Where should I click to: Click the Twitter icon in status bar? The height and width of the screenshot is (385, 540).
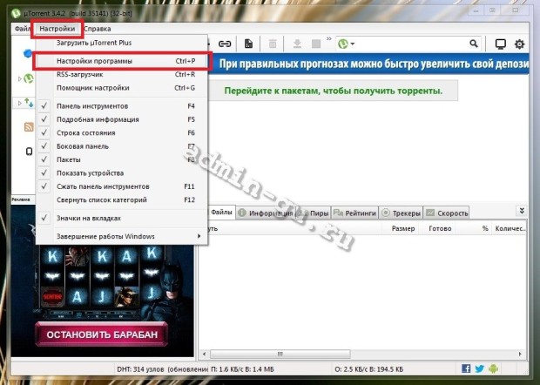(479, 369)
